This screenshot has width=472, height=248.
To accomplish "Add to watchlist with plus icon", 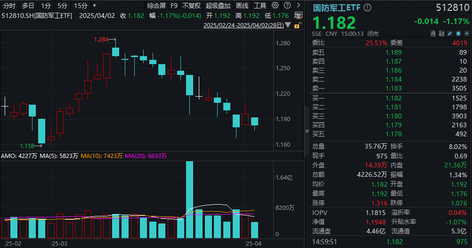I will (465, 34).
